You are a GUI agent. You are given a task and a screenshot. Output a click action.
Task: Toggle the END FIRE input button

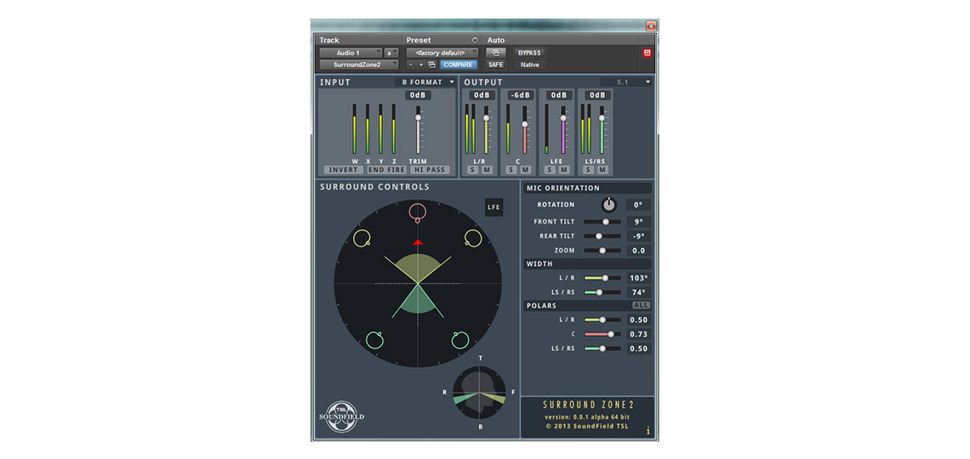(x=386, y=170)
